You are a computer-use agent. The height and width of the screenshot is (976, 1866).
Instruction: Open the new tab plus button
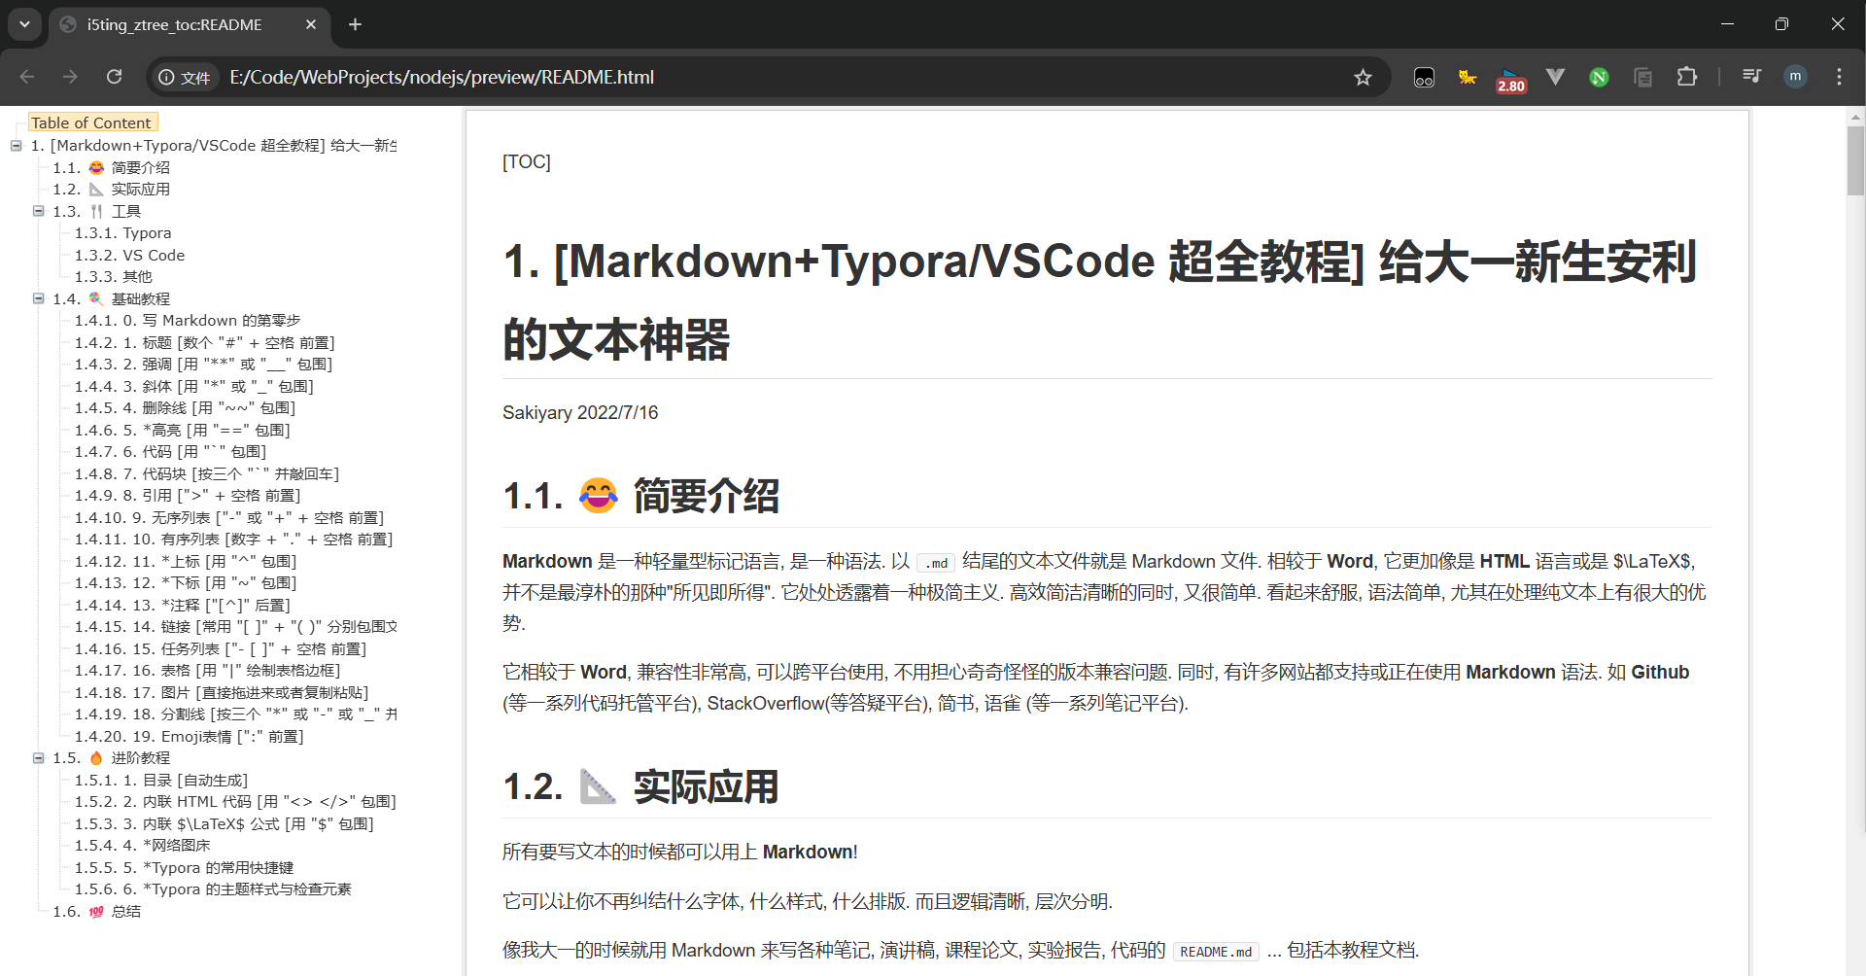click(355, 24)
